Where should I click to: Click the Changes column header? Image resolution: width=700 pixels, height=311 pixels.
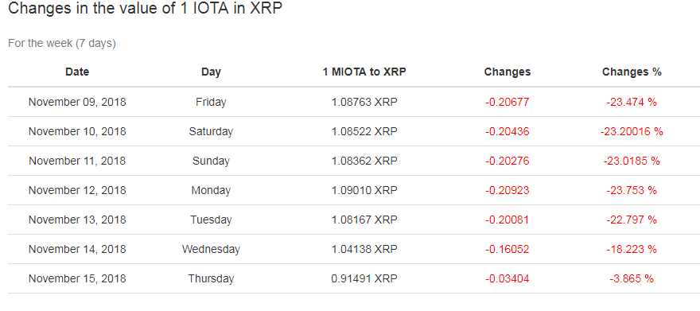507,72
